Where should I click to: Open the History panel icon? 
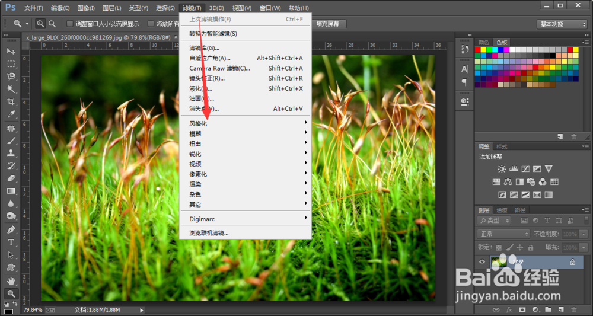pyautogui.click(x=465, y=49)
